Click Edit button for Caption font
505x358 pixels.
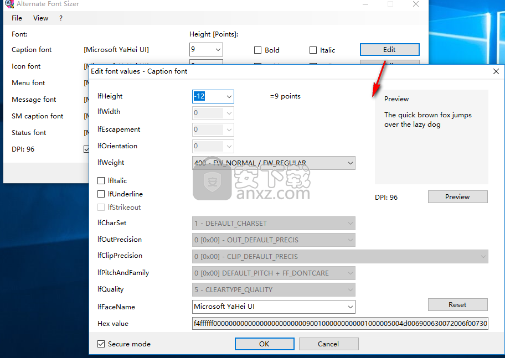[x=389, y=50]
